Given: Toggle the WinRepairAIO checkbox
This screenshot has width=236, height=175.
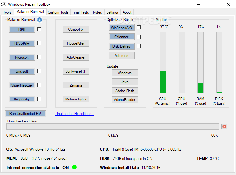Looking at the screenshot, I should click(x=139, y=28).
